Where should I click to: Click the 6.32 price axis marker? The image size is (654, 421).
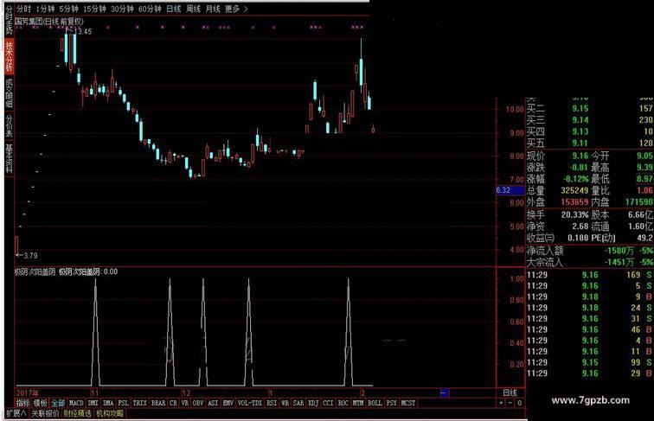510,190
